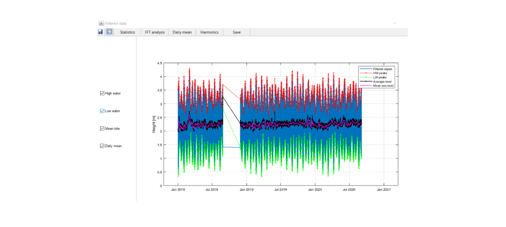Open the Statistics menu
The height and width of the screenshot is (227, 506).
pyautogui.click(x=127, y=32)
